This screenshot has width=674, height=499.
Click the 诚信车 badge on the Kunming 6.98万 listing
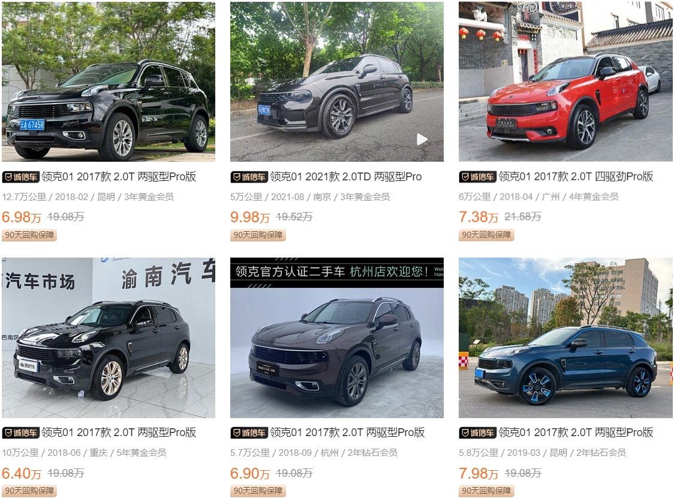click(x=20, y=177)
